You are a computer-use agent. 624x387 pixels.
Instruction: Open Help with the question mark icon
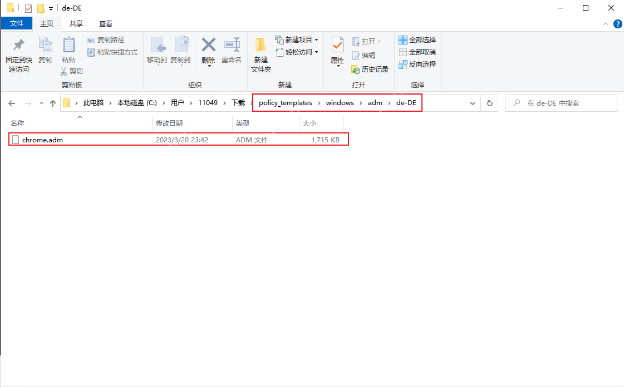[618, 24]
